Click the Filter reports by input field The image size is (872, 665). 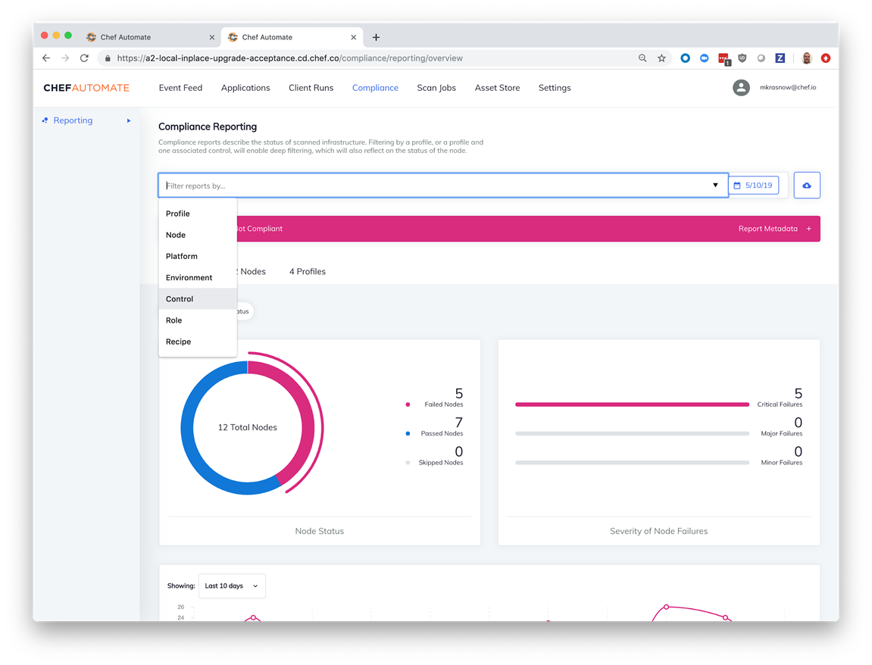point(432,186)
